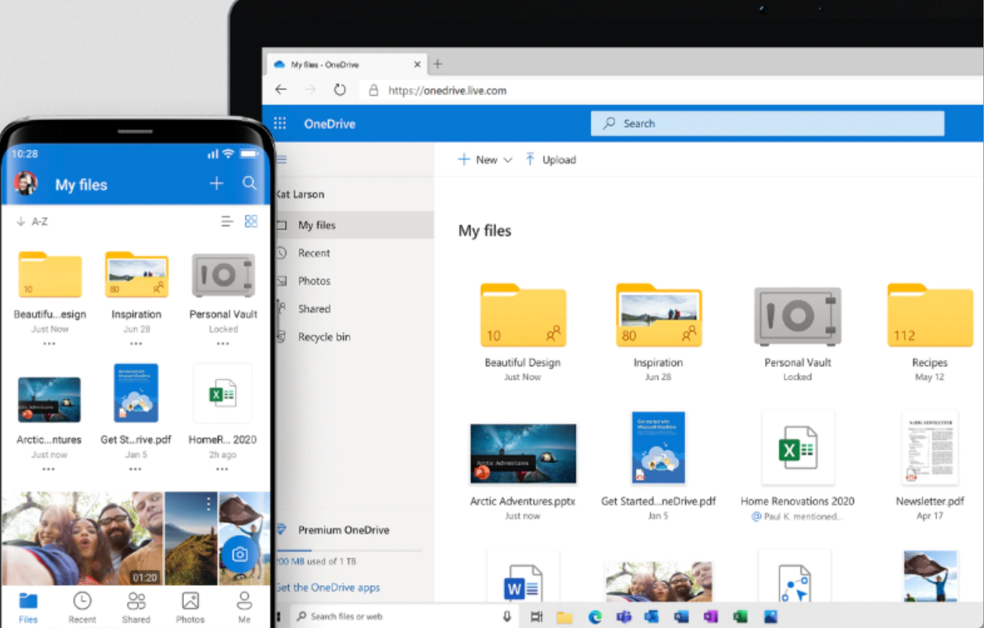The image size is (984, 628).
Task: Open Microsoft Edge from the taskbar
Action: tap(595, 617)
